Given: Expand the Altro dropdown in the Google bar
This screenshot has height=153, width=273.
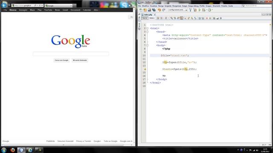Looking at the screenshot, I should tap(96, 10).
